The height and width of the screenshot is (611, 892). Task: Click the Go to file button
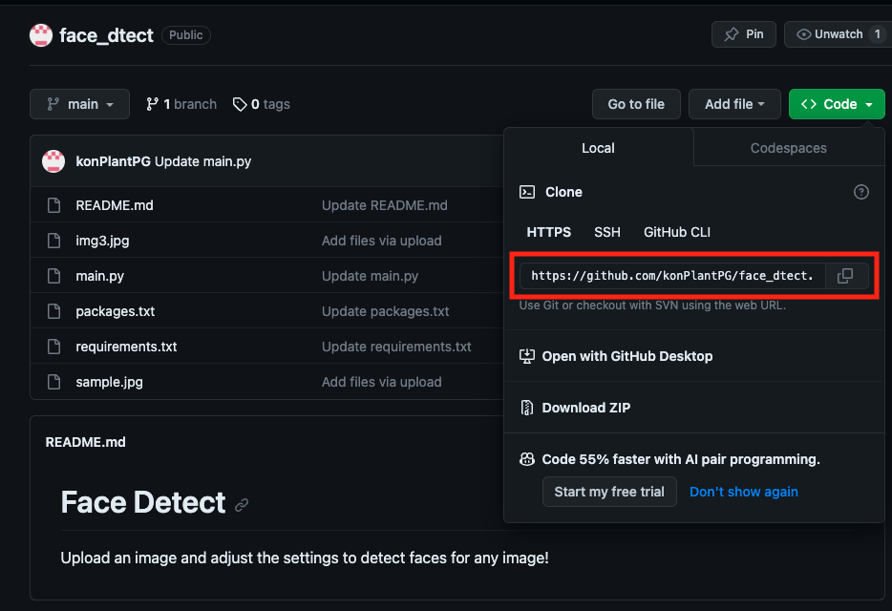coord(637,104)
